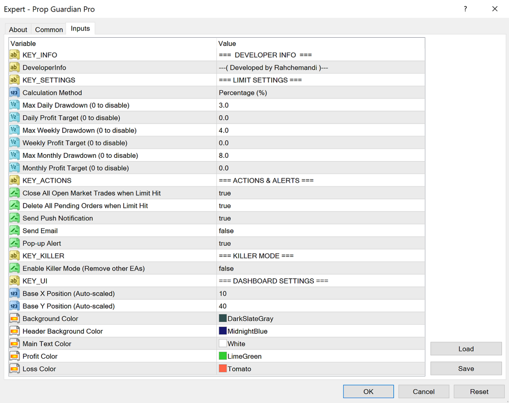Click the double icon for Weekly Profit Target
509x403 pixels.
tap(14, 143)
